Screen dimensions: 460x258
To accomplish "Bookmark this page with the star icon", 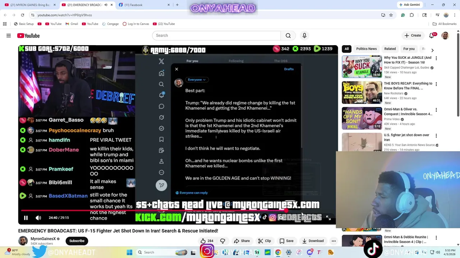I will (x=391, y=15).
